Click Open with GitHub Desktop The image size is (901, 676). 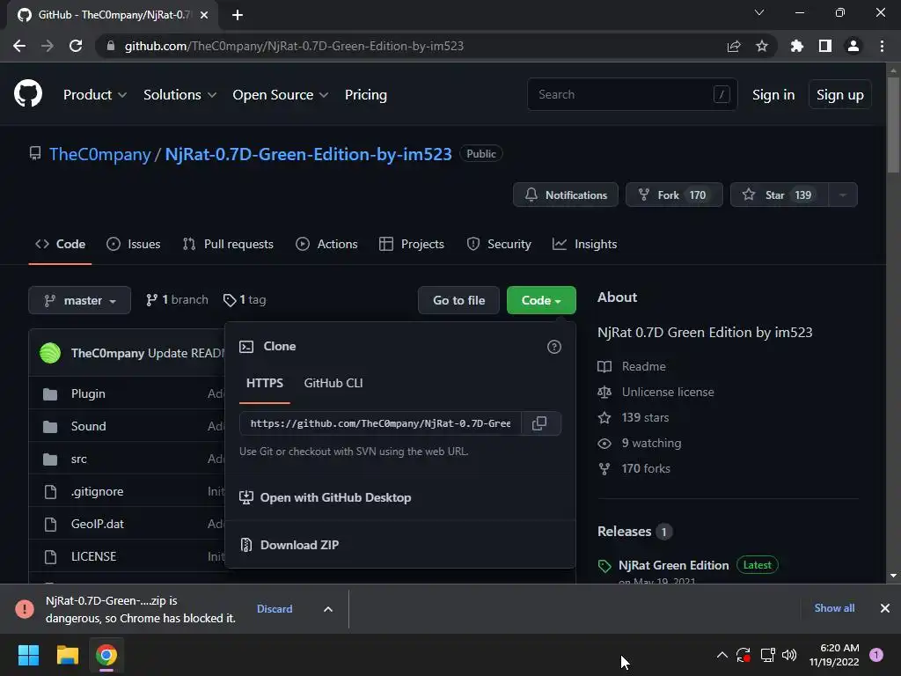335,498
